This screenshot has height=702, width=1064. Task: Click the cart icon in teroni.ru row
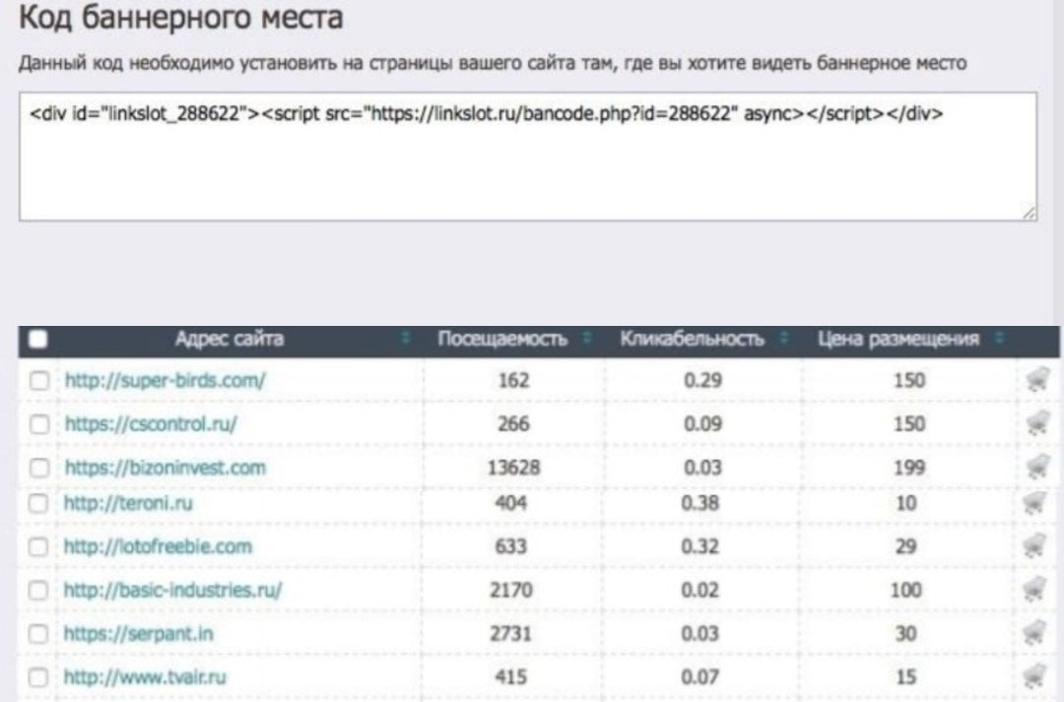1036,503
